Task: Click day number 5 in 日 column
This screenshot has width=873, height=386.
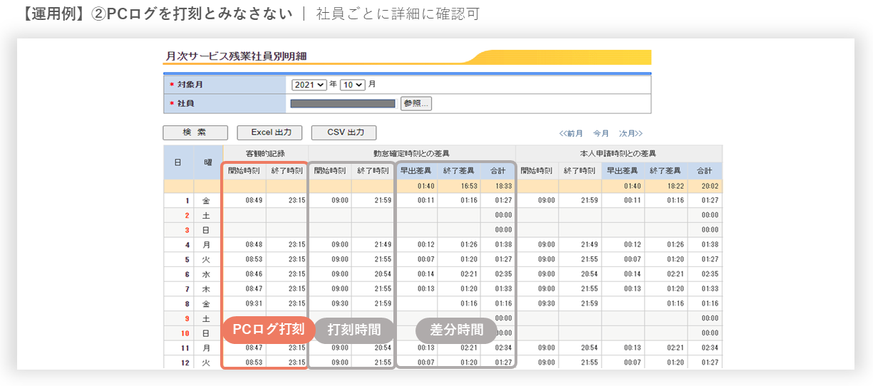Action: (x=187, y=259)
